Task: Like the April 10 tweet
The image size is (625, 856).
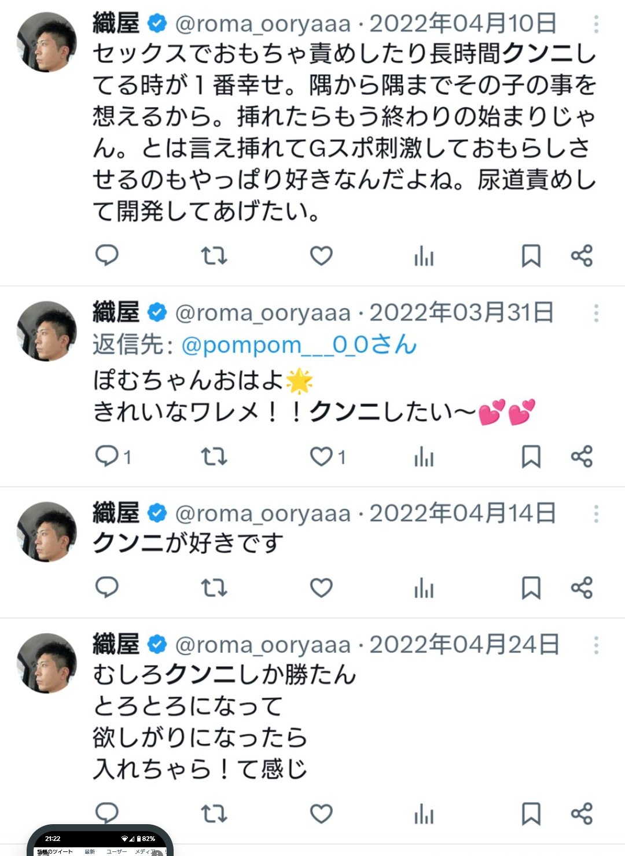Action: click(x=321, y=256)
